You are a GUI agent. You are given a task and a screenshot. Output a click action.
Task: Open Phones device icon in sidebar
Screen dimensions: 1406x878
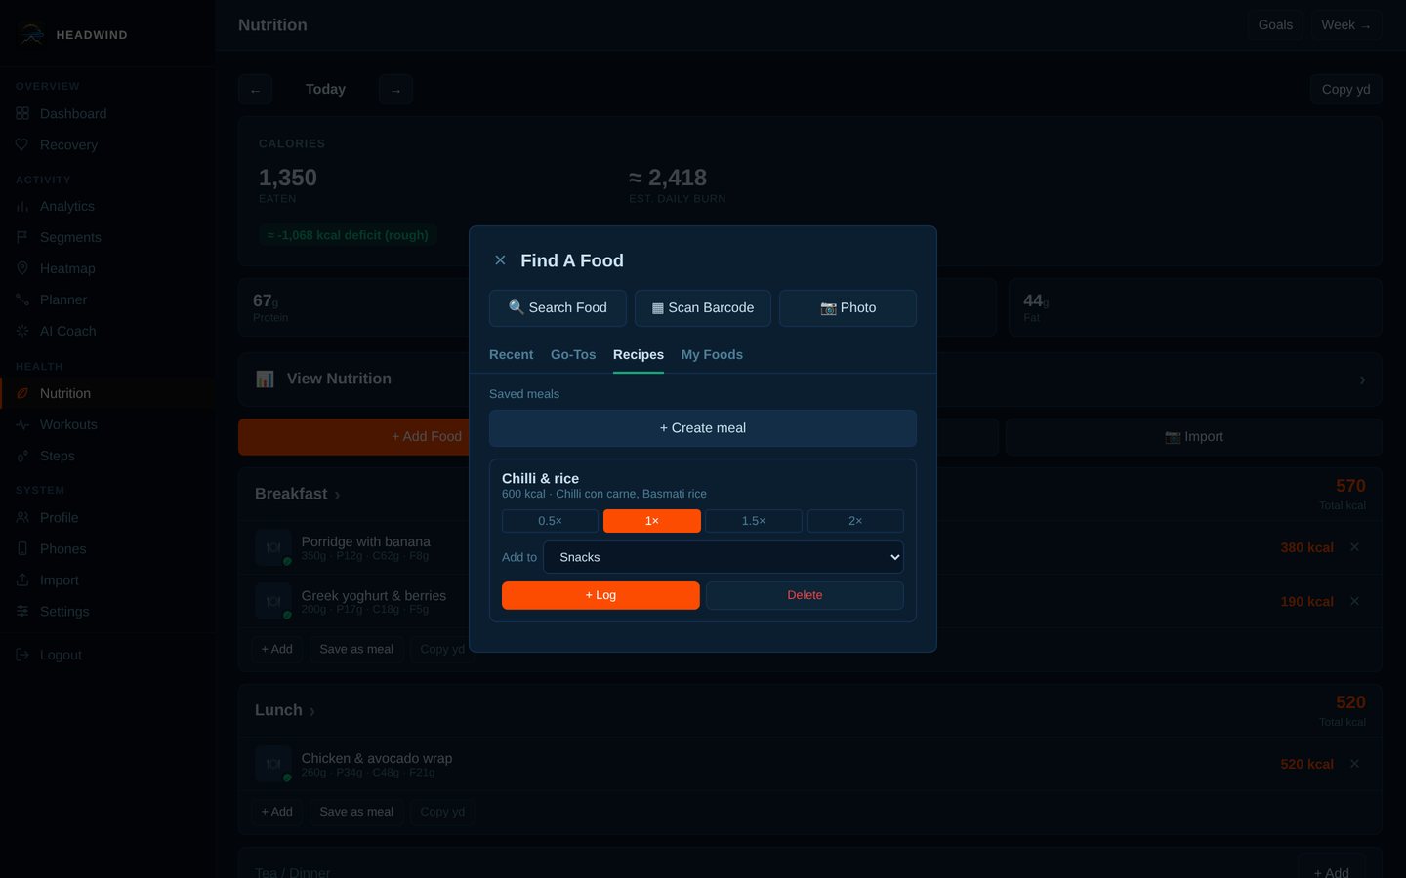pos(22,548)
